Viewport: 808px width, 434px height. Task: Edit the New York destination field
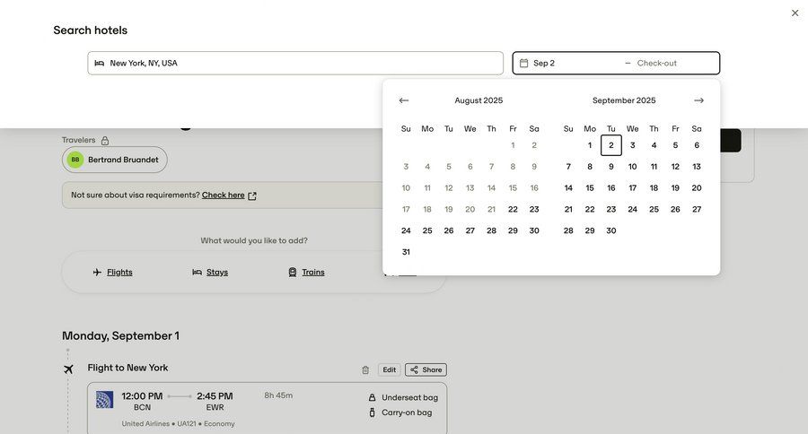(x=295, y=63)
